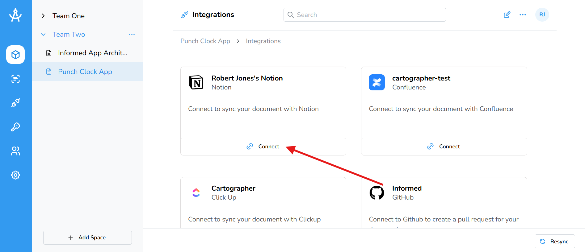Open Informed App Archit... document

pos(93,53)
